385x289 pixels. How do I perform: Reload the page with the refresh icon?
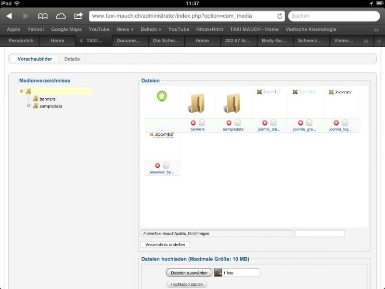[280, 16]
